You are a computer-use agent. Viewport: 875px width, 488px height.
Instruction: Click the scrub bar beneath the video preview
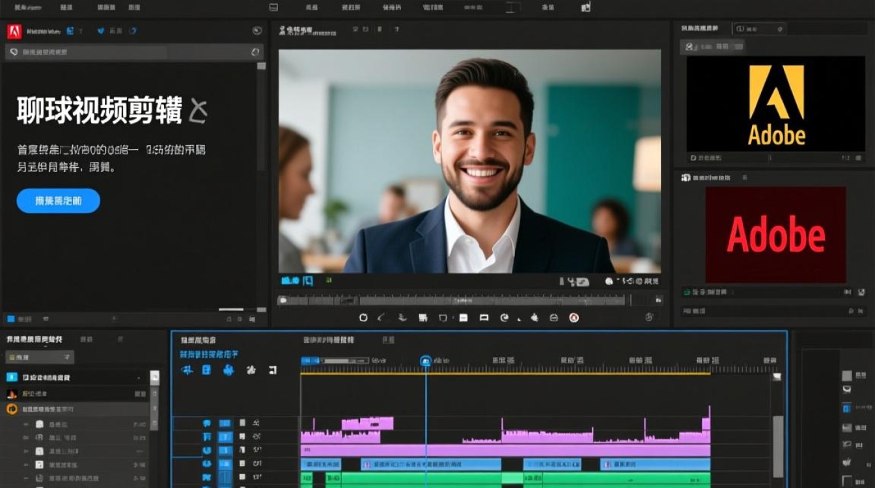pyautogui.click(x=451, y=300)
